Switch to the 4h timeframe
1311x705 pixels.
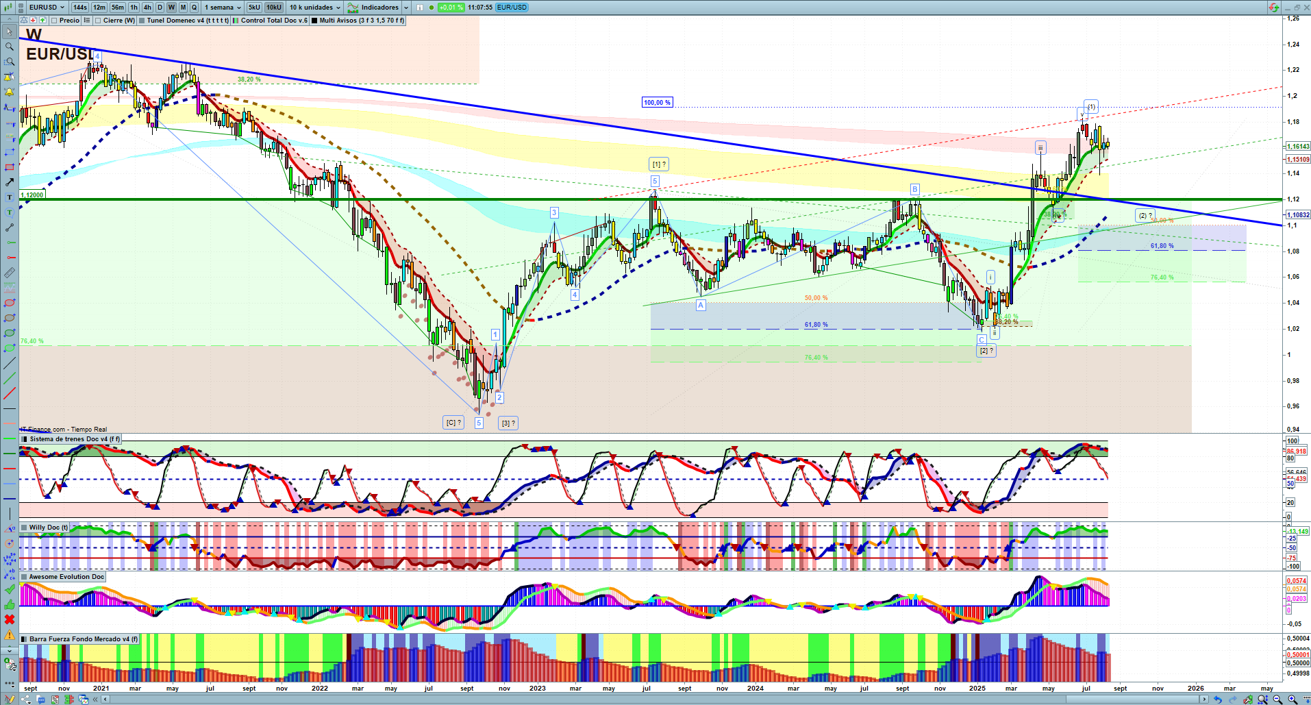point(147,8)
